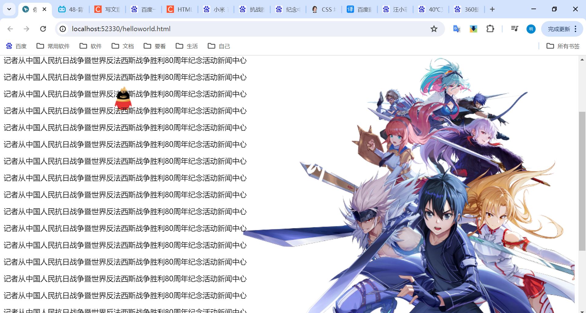586x313 pixels.
Task: Open the download extension icon
Action: [x=473, y=29]
